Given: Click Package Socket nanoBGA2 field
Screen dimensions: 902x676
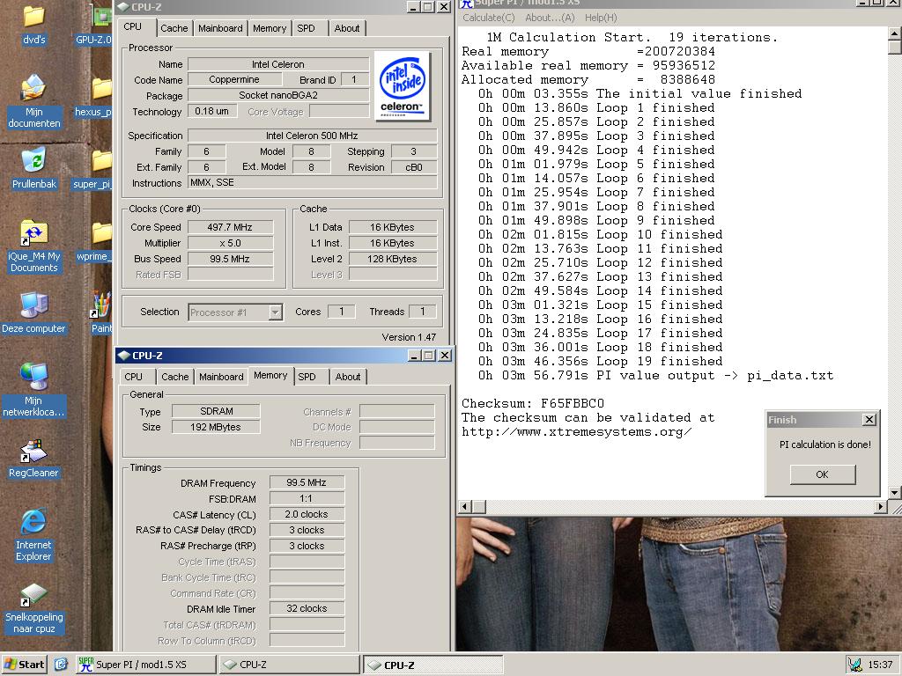Looking at the screenshot, I should click(x=278, y=95).
